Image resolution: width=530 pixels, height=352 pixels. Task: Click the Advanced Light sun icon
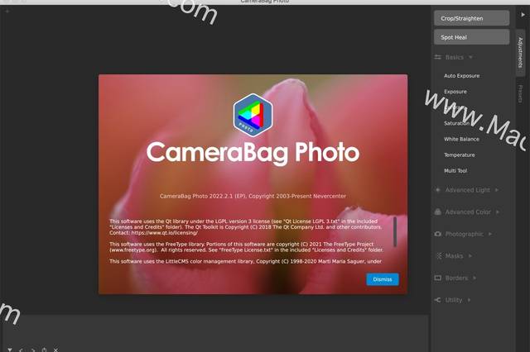[438, 190]
